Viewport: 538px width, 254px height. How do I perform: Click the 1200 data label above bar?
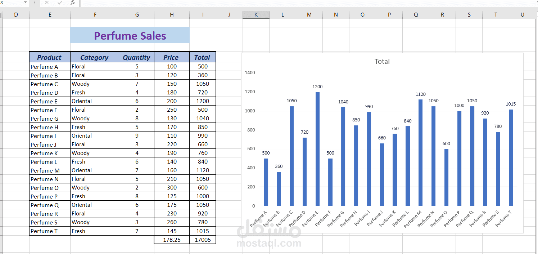[317, 87]
